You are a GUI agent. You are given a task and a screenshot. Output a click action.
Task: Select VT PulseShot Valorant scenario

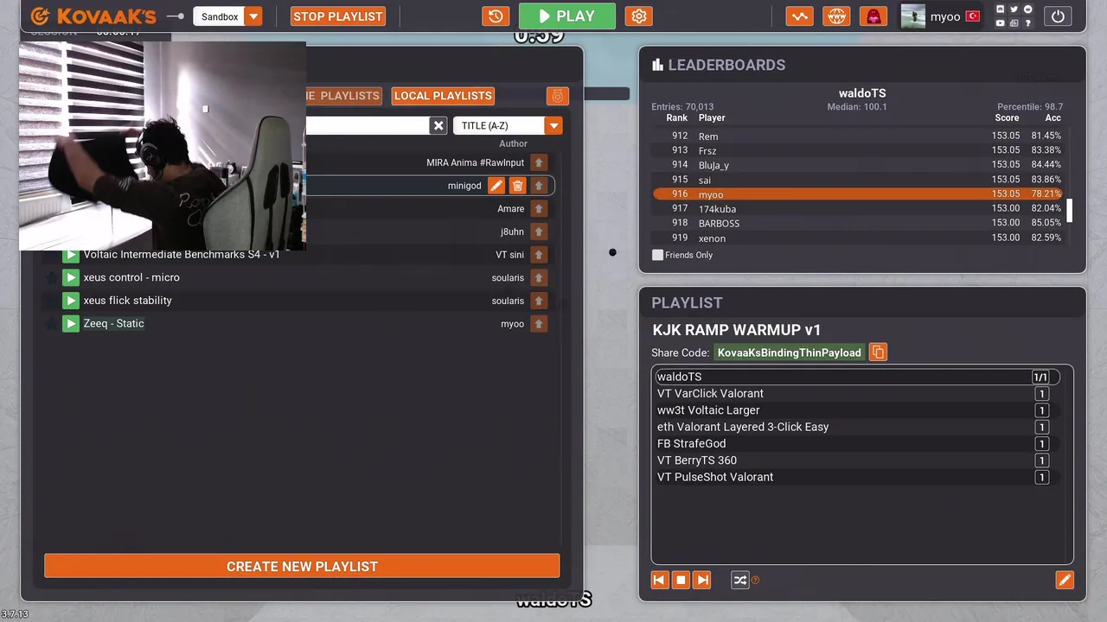click(x=856, y=477)
